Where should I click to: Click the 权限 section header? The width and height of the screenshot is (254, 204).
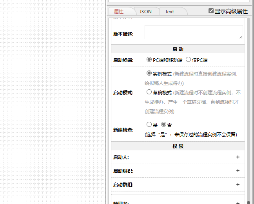pyautogui.click(x=178, y=146)
